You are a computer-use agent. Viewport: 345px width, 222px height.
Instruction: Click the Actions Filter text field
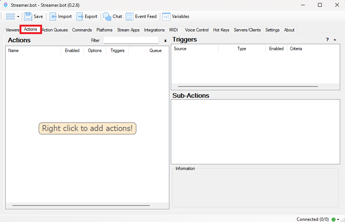[131, 40]
